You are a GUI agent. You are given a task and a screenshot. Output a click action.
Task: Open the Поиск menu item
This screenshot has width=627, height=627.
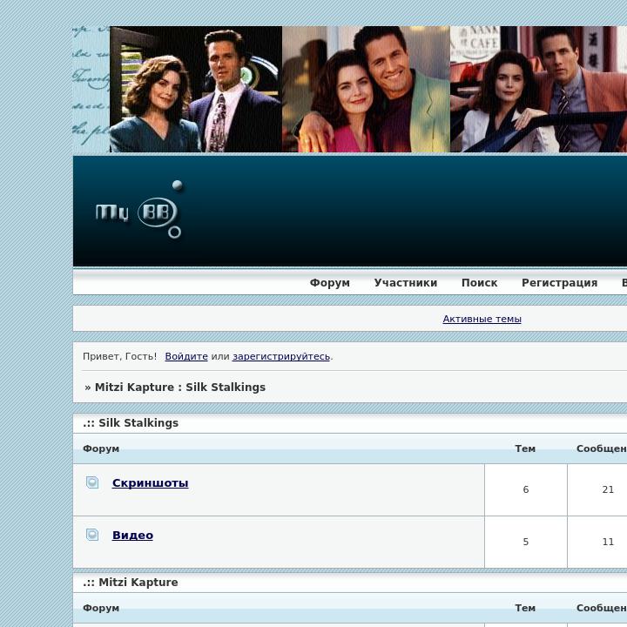479,283
